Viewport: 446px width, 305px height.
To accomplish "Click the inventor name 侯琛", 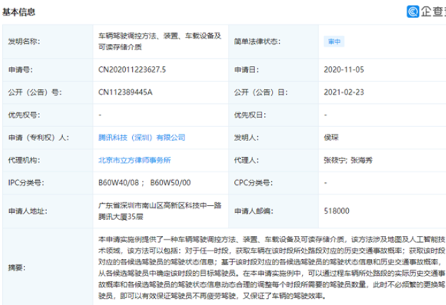I will (x=331, y=137).
